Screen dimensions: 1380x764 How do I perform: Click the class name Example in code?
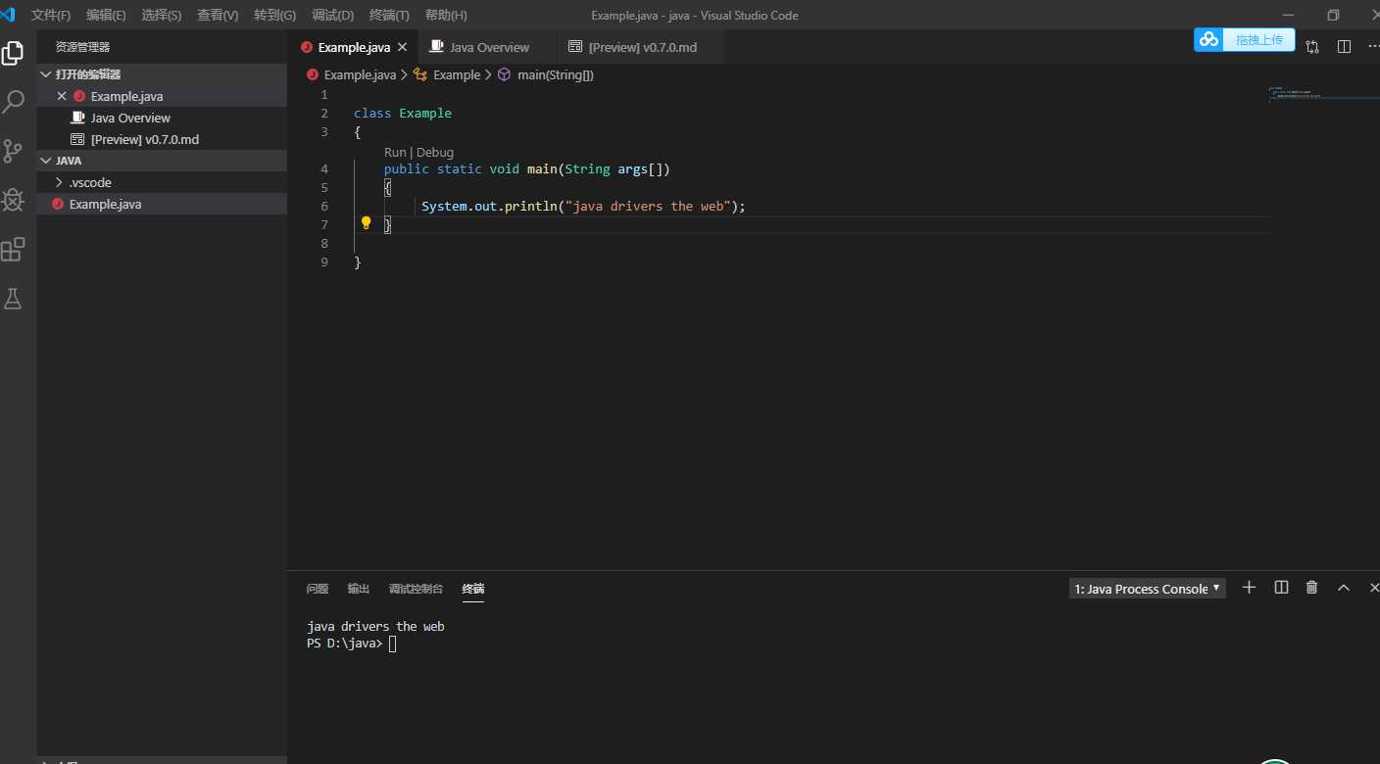pos(425,114)
